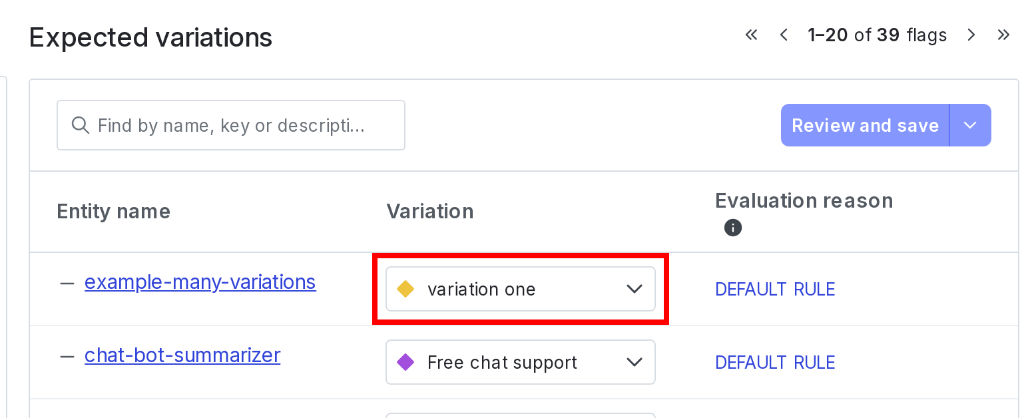Click the magnifying glass search icon

80,125
